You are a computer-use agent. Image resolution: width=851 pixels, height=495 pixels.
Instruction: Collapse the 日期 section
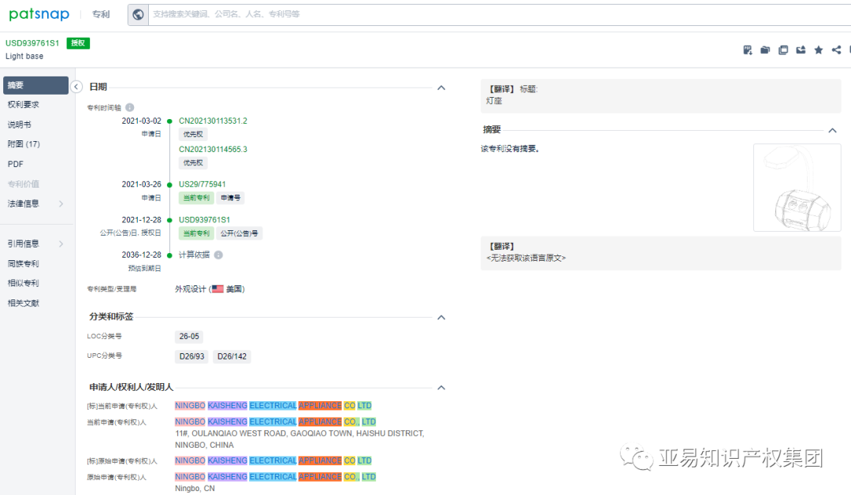pos(441,87)
